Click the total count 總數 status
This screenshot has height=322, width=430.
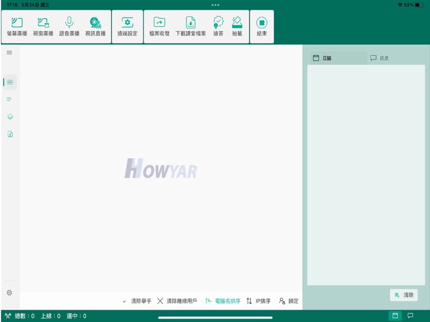(x=25, y=316)
